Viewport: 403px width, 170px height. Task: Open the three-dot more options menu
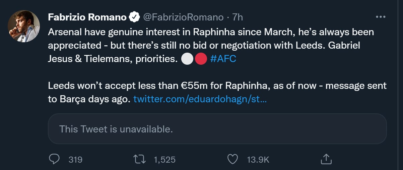coord(381,17)
